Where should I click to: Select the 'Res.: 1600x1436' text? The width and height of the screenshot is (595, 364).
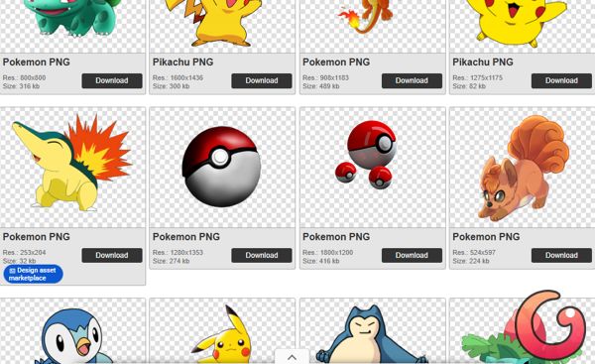click(x=178, y=77)
